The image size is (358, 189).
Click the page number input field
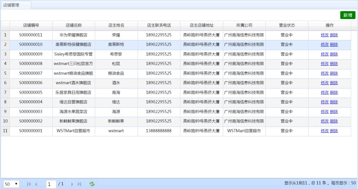tap(51, 184)
